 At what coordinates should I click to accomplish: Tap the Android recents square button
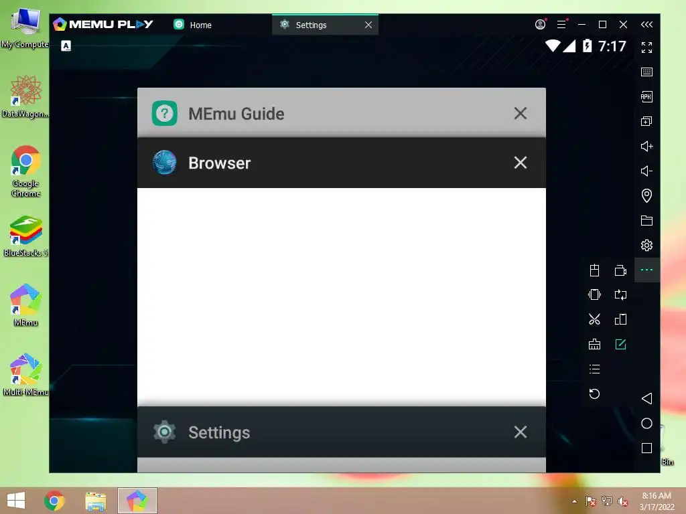click(x=646, y=448)
